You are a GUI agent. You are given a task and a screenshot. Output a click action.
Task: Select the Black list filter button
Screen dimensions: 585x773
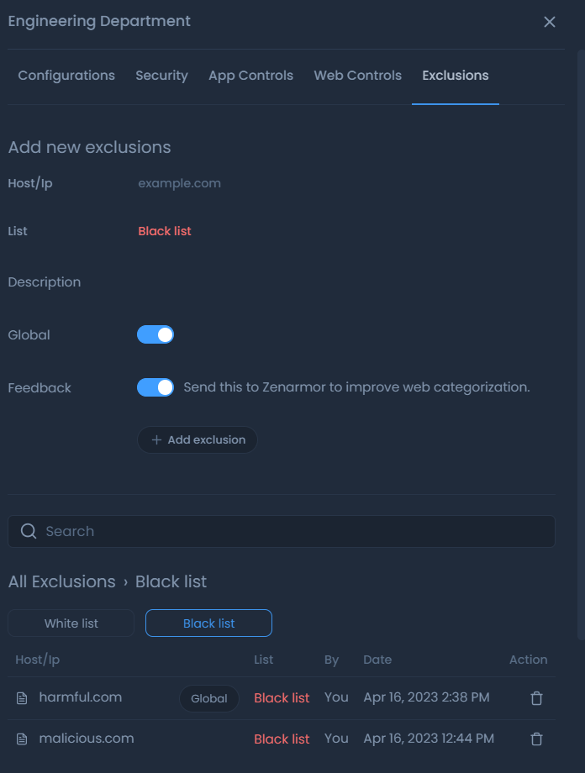208,623
